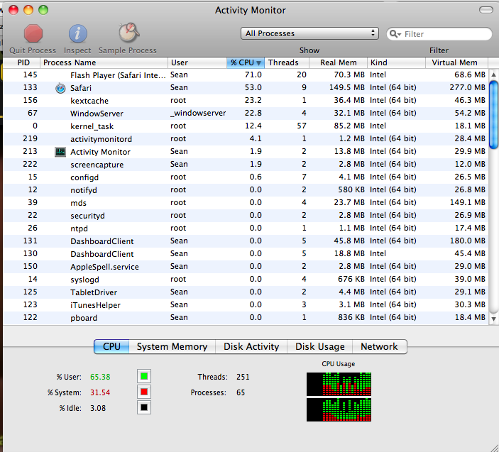The height and width of the screenshot is (452, 499).
Task: Open the All Processes dropdown
Action: coord(309,33)
